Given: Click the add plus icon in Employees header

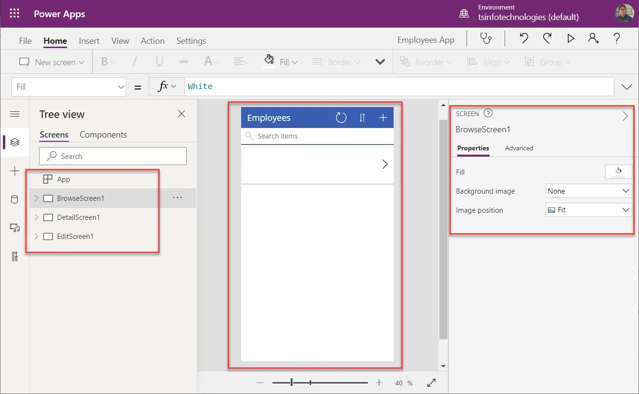Looking at the screenshot, I should (383, 118).
